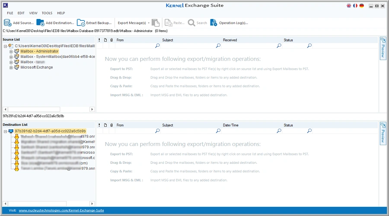Click the Source List horizontal scrollbar
This screenshot has width=389, height=216.
34,109
